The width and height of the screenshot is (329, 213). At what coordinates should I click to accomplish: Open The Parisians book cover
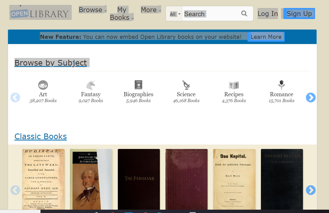pyautogui.click(x=139, y=179)
